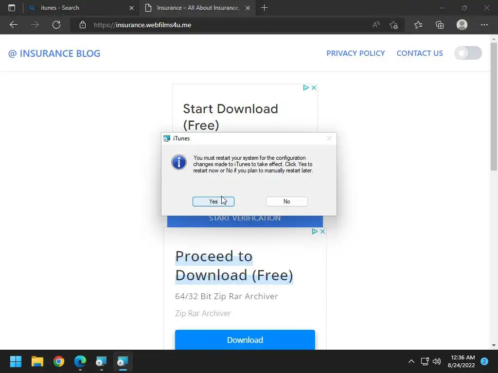Go back using the browser back arrow
Screen dimensions: 498x373
(14, 25)
